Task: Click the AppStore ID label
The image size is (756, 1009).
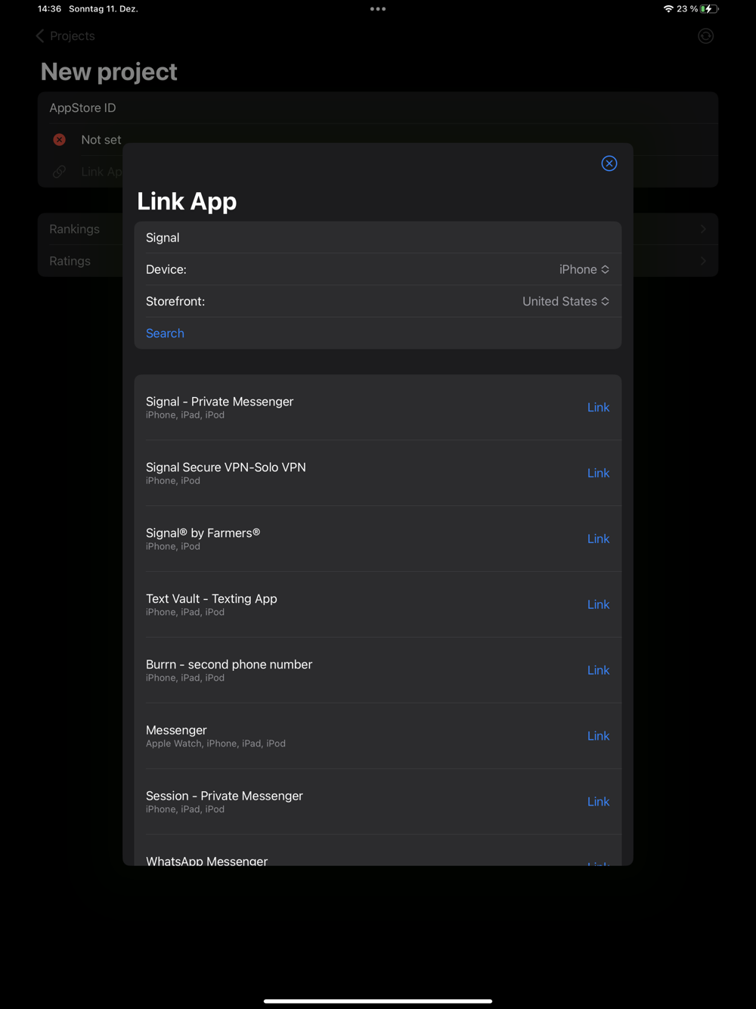Action: (x=82, y=108)
